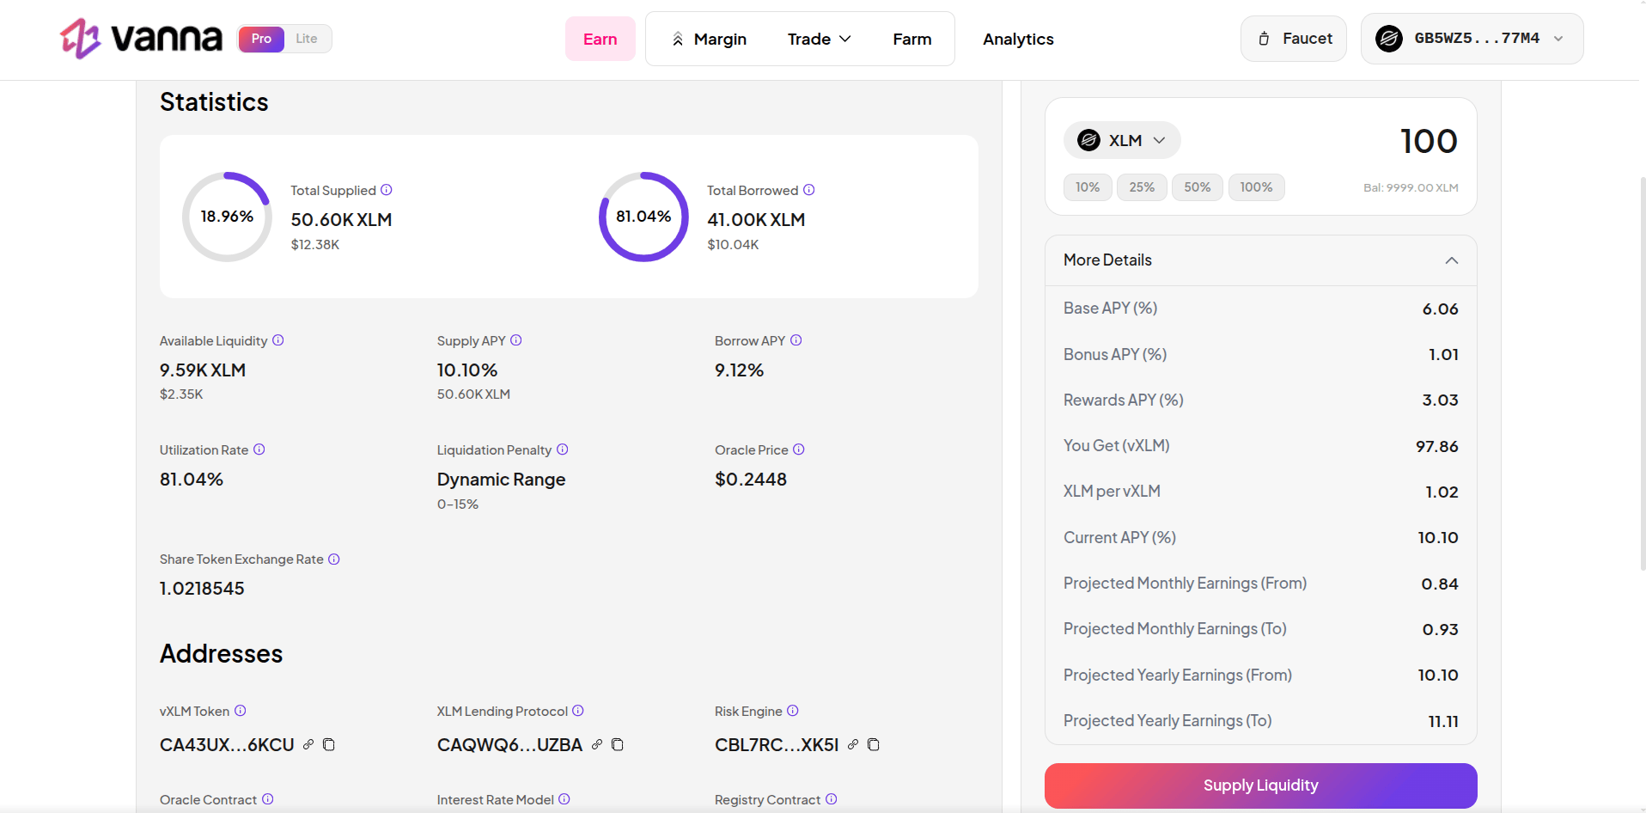Click Supply APY info icon
The width and height of the screenshot is (1646, 813).
click(x=516, y=340)
